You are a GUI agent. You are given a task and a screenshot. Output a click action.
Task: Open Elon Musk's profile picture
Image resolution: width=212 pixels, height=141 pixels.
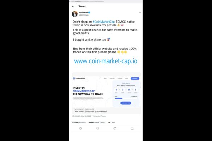tap(75, 14)
